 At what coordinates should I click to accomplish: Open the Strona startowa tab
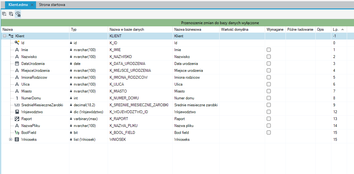tap(52, 4)
